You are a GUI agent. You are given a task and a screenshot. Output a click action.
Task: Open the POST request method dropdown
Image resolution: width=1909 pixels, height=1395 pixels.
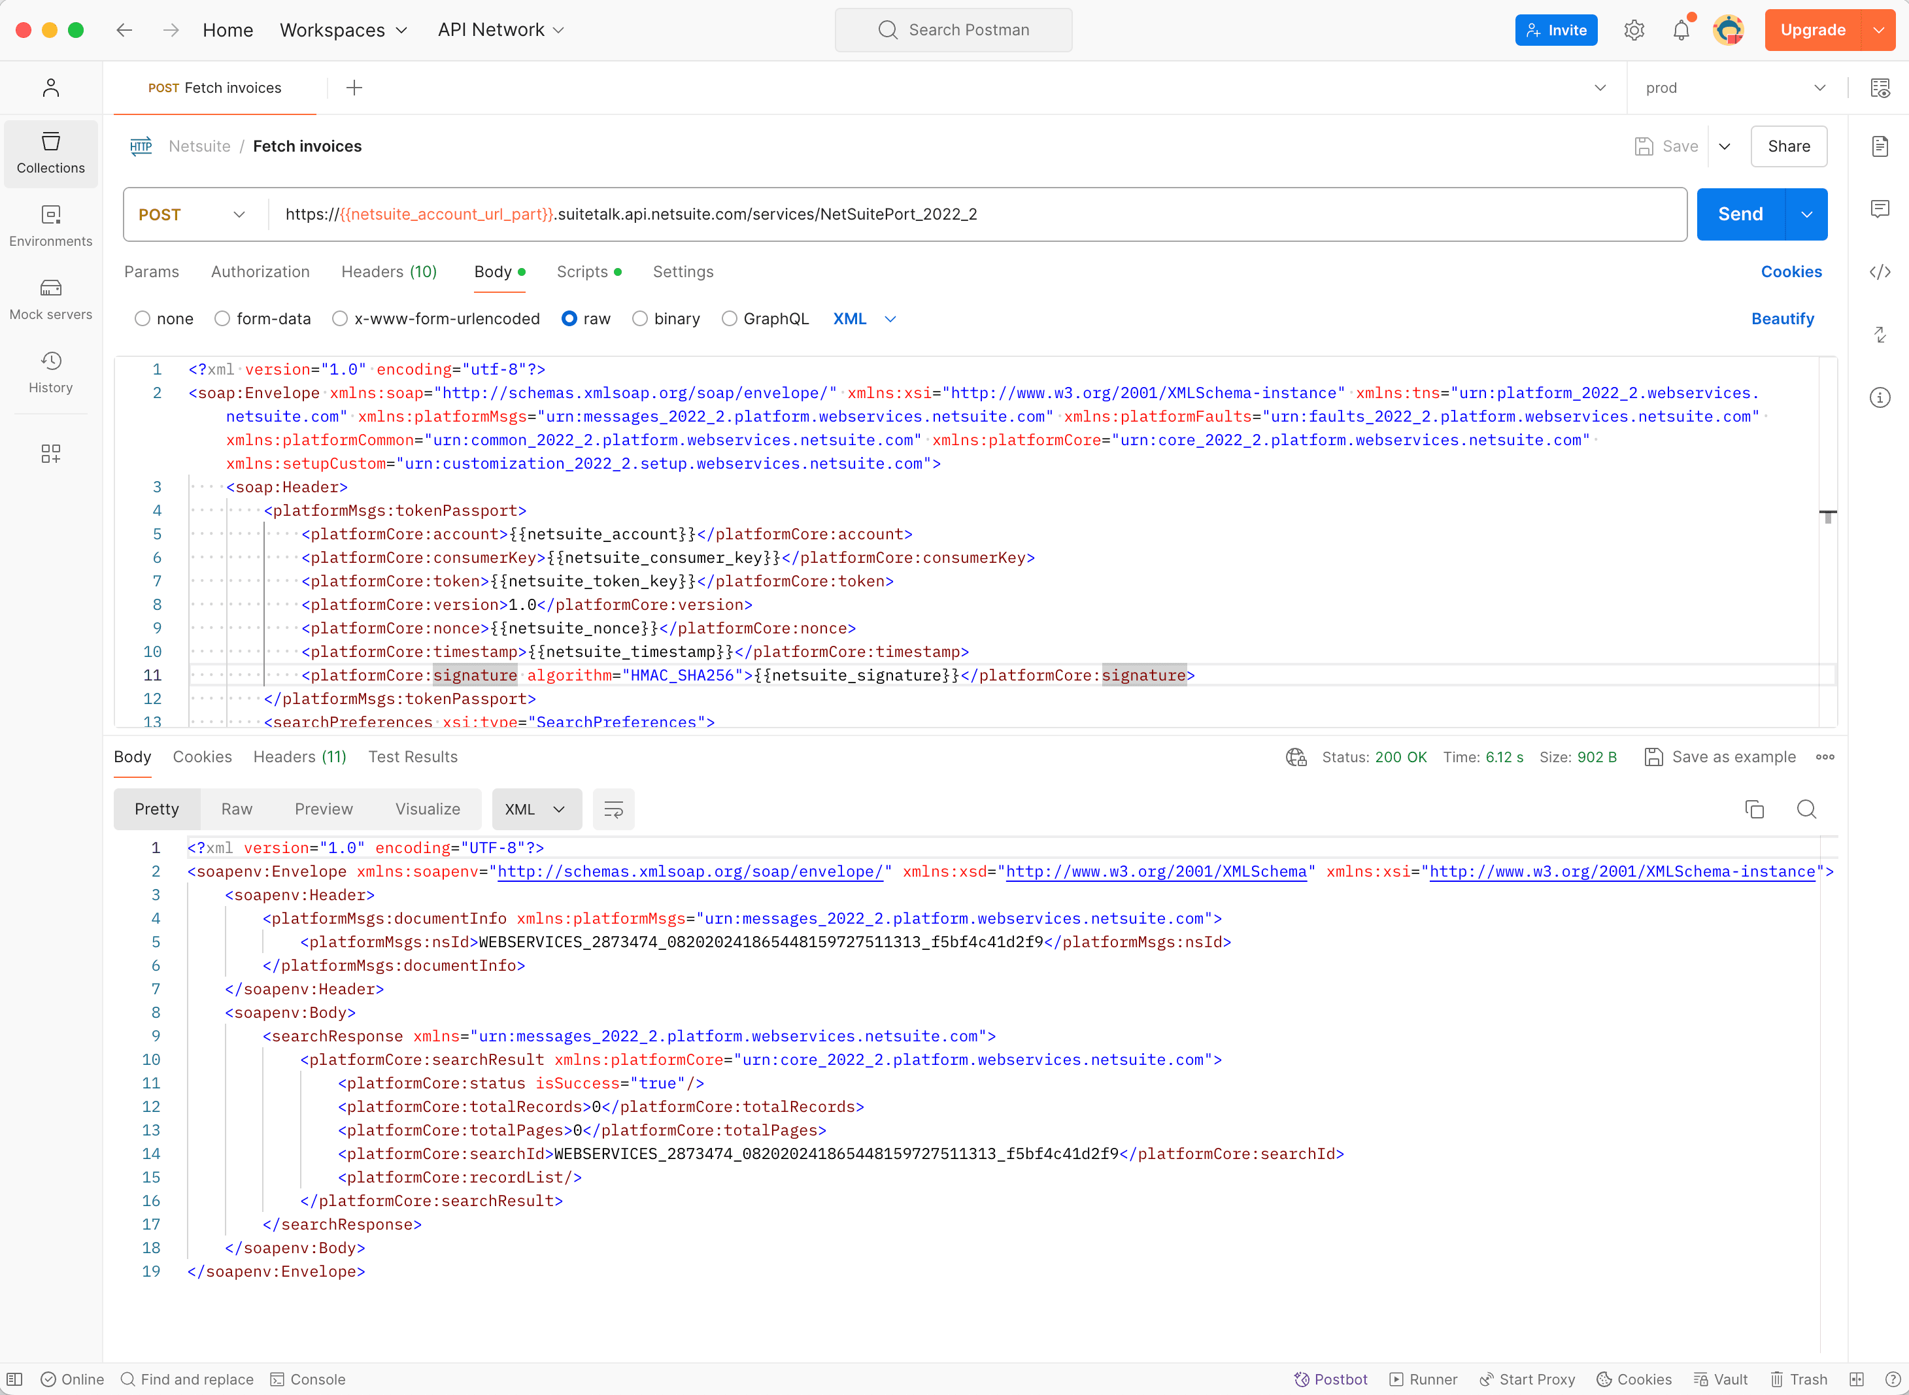[x=239, y=214]
